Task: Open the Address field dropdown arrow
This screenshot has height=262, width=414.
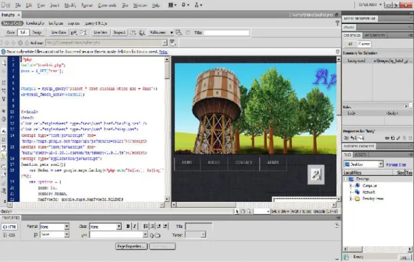Action: click(x=165, y=43)
